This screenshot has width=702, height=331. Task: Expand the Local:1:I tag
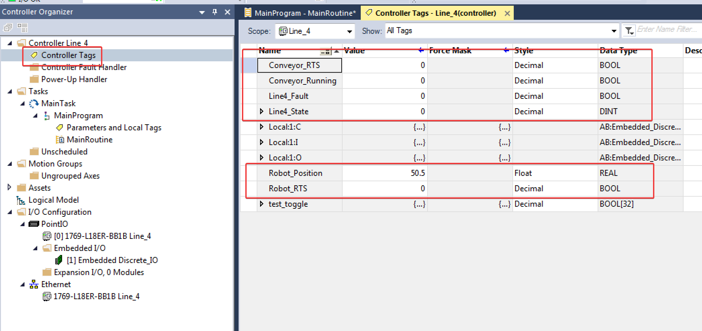tap(262, 142)
